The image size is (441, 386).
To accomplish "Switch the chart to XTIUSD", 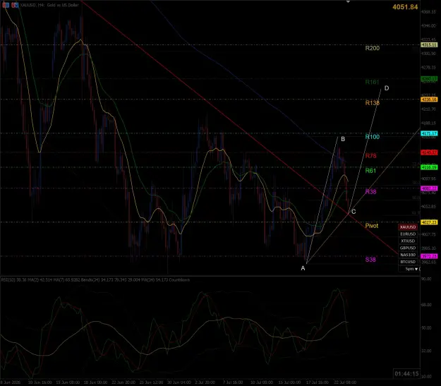I will [x=408, y=241].
